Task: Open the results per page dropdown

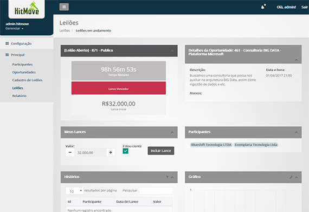Action: point(74,191)
